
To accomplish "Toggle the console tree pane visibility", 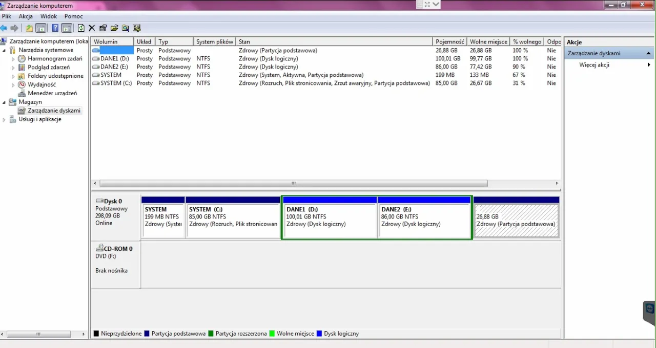I will [x=40, y=28].
